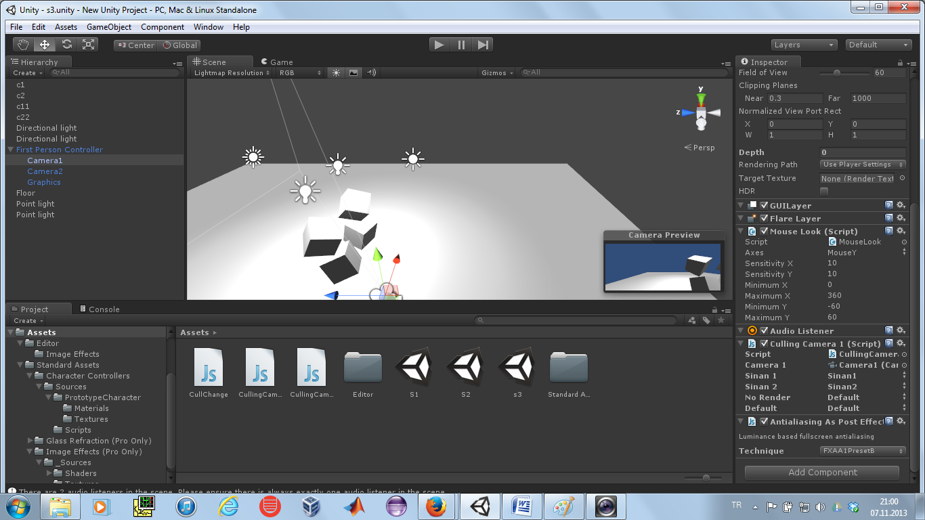Select the S1 scene asset
This screenshot has height=520, width=925.
(x=414, y=372)
